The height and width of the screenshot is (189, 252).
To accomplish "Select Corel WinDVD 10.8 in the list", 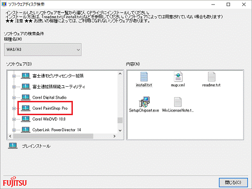I will [49, 119].
